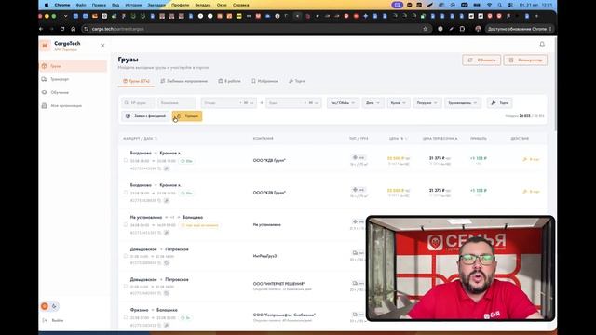Click the Компания search field
Image resolution: width=596 pixels, height=335 pixels.
176,103
